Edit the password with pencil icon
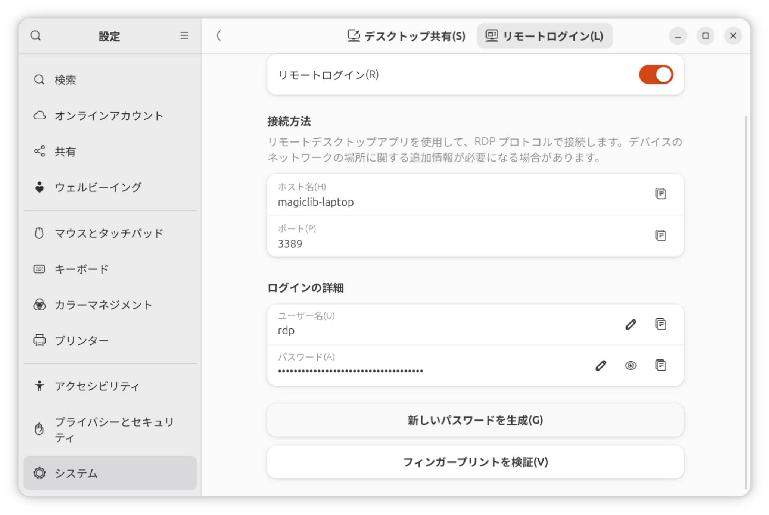Viewport: 769px width, 515px height. click(601, 365)
